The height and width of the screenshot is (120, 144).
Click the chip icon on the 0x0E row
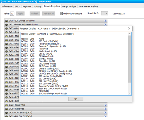(x=6, y=70)
